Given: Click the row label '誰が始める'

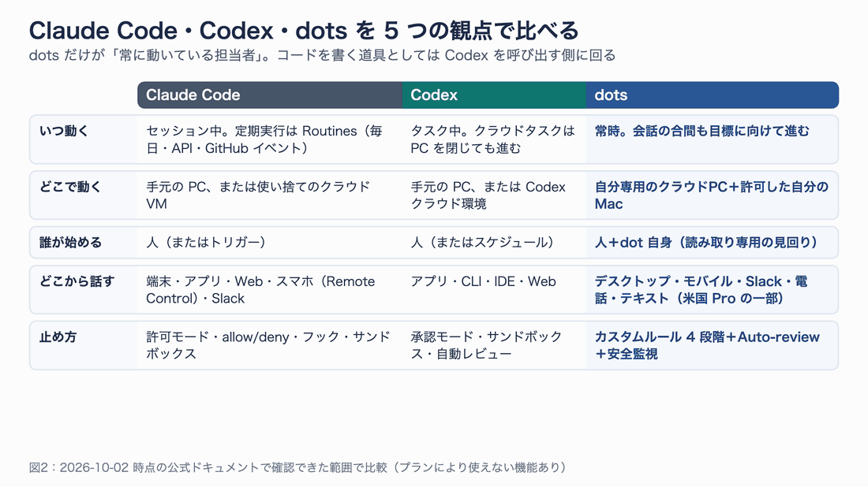Looking at the screenshot, I should pos(70,242).
